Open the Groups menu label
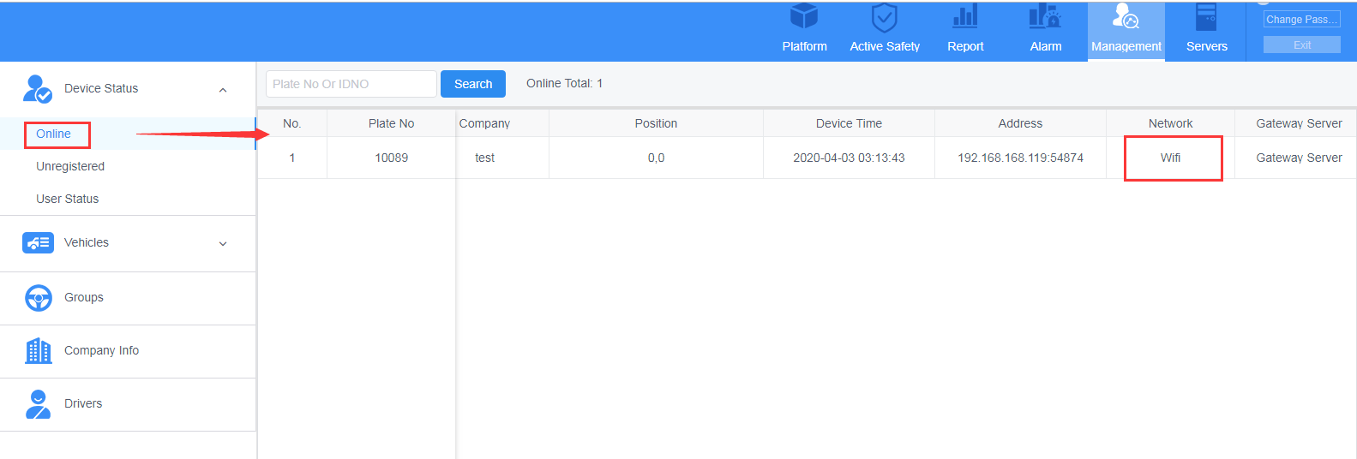The height and width of the screenshot is (459, 1357). (84, 297)
